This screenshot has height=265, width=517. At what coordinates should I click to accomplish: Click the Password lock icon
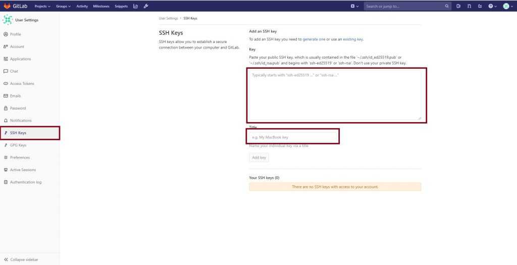click(x=5, y=108)
